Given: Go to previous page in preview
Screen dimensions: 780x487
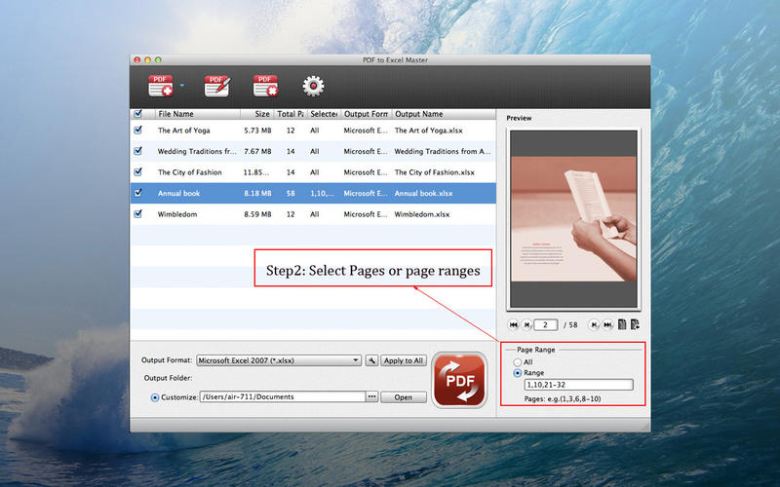Looking at the screenshot, I should 527,324.
